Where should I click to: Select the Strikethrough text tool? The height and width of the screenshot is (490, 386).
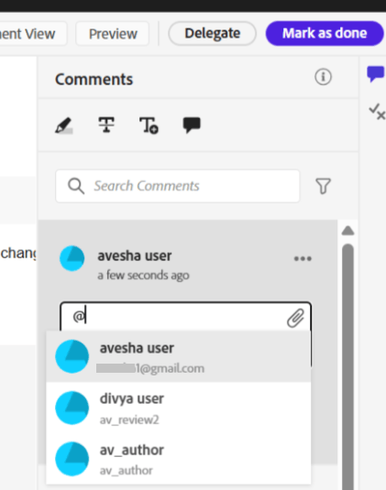tap(106, 125)
